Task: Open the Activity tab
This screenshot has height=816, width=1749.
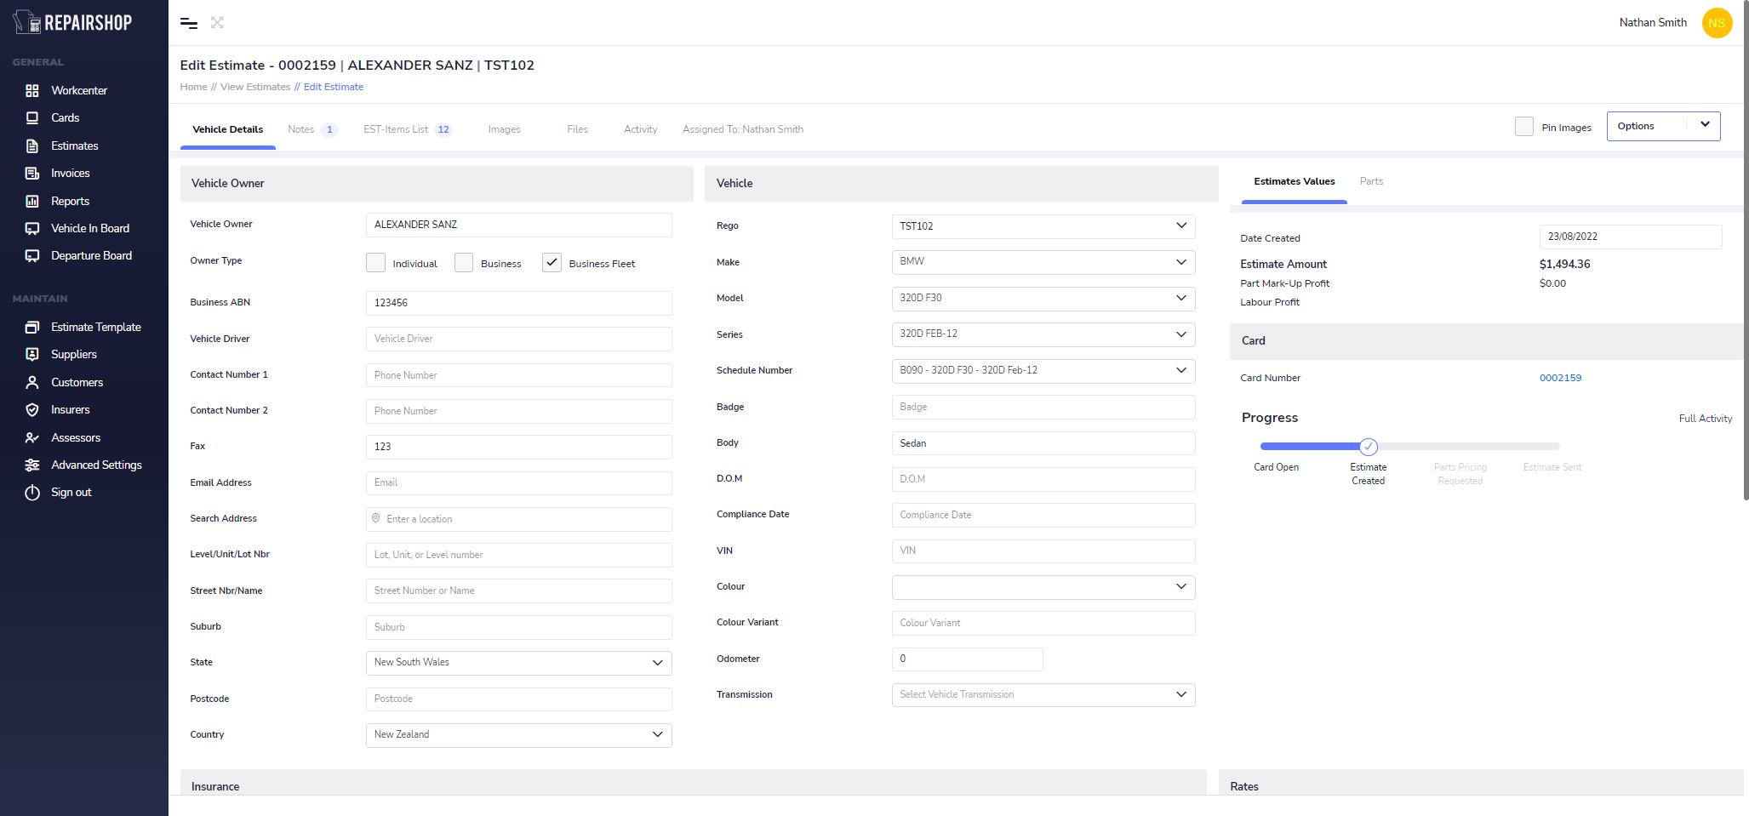Action: (640, 129)
